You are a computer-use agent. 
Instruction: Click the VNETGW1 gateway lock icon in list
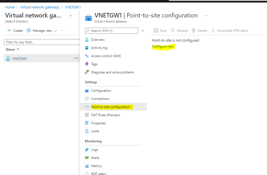pos(8,59)
